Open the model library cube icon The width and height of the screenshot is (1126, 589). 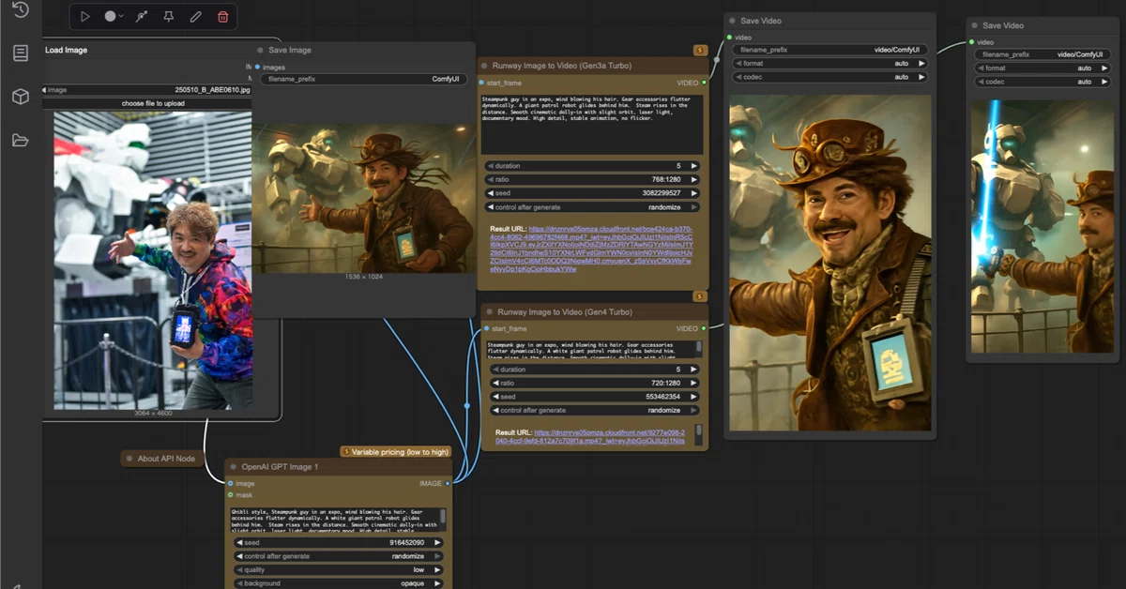coord(20,97)
